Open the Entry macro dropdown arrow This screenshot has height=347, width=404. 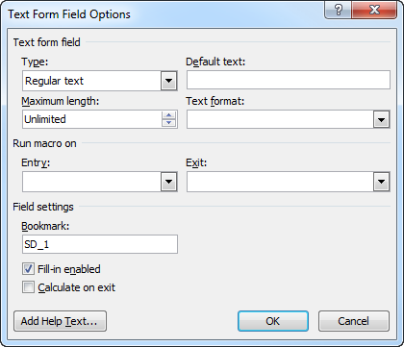[168, 182]
